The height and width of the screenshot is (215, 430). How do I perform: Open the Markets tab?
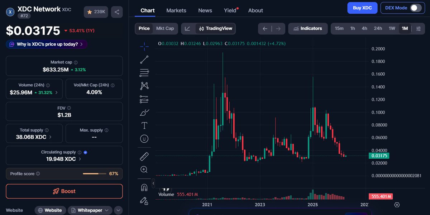pyautogui.click(x=176, y=10)
